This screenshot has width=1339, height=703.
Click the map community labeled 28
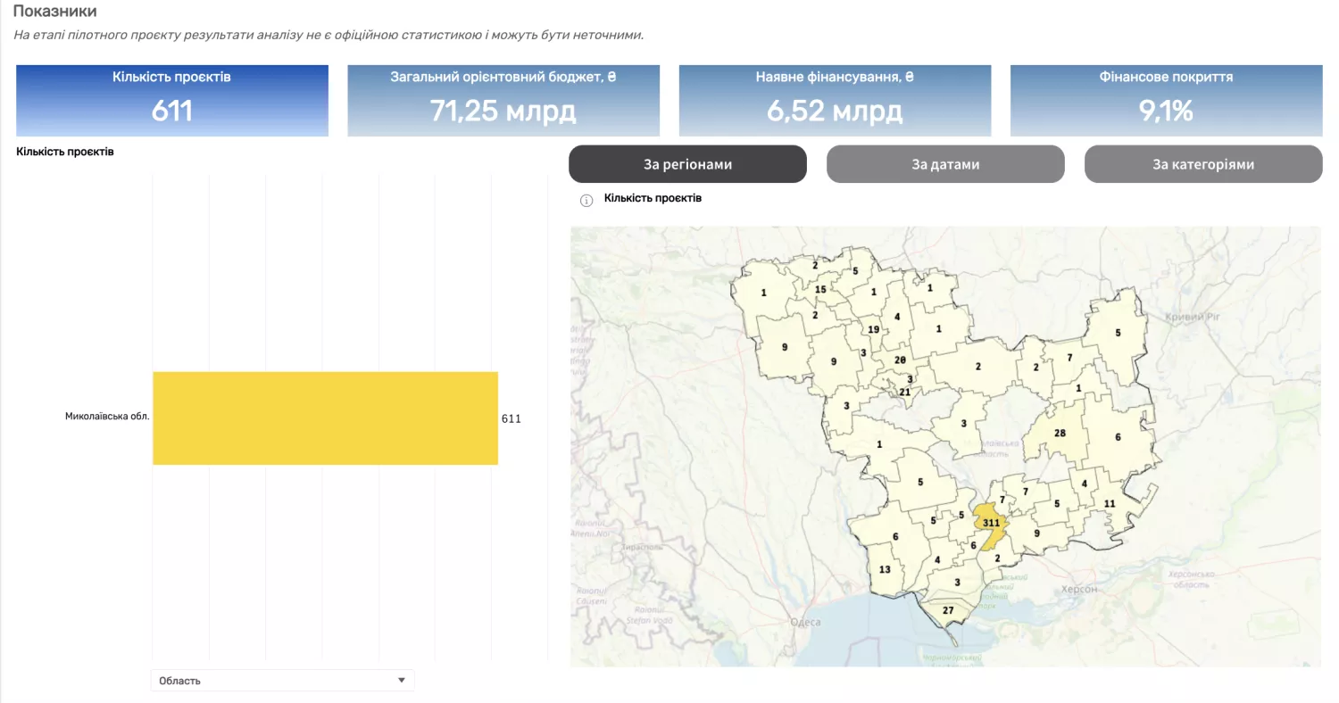pyautogui.click(x=1060, y=434)
